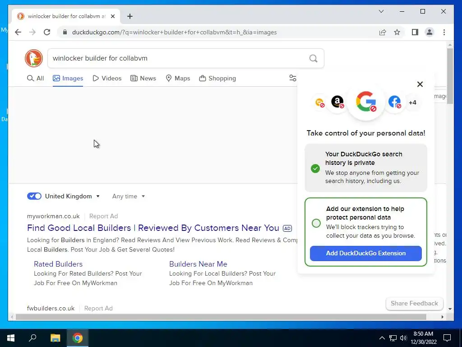This screenshot has height=347, width=462.
Task: Click the search magnifier icon in search box
Action: (313, 58)
